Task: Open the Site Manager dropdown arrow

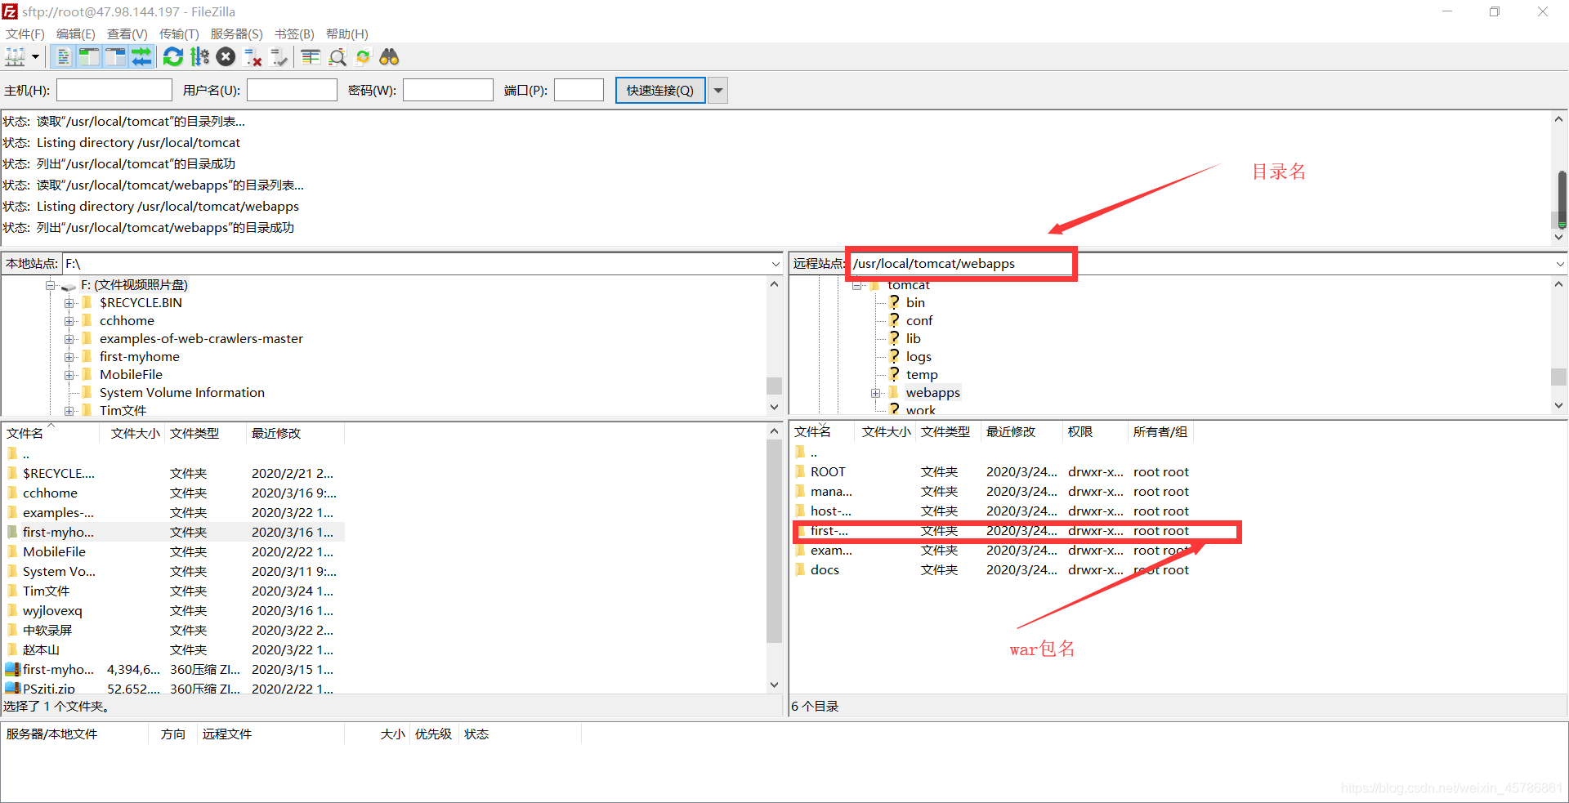Action: pos(35,57)
